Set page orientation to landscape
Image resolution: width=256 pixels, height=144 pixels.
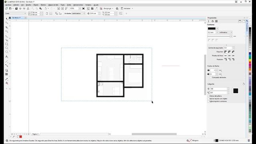point(51,13)
